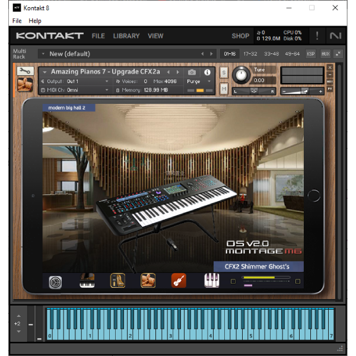This screenshot has height=356, width=356.
Task: Switch to channel page 33-48
Action: click(271, 54)
